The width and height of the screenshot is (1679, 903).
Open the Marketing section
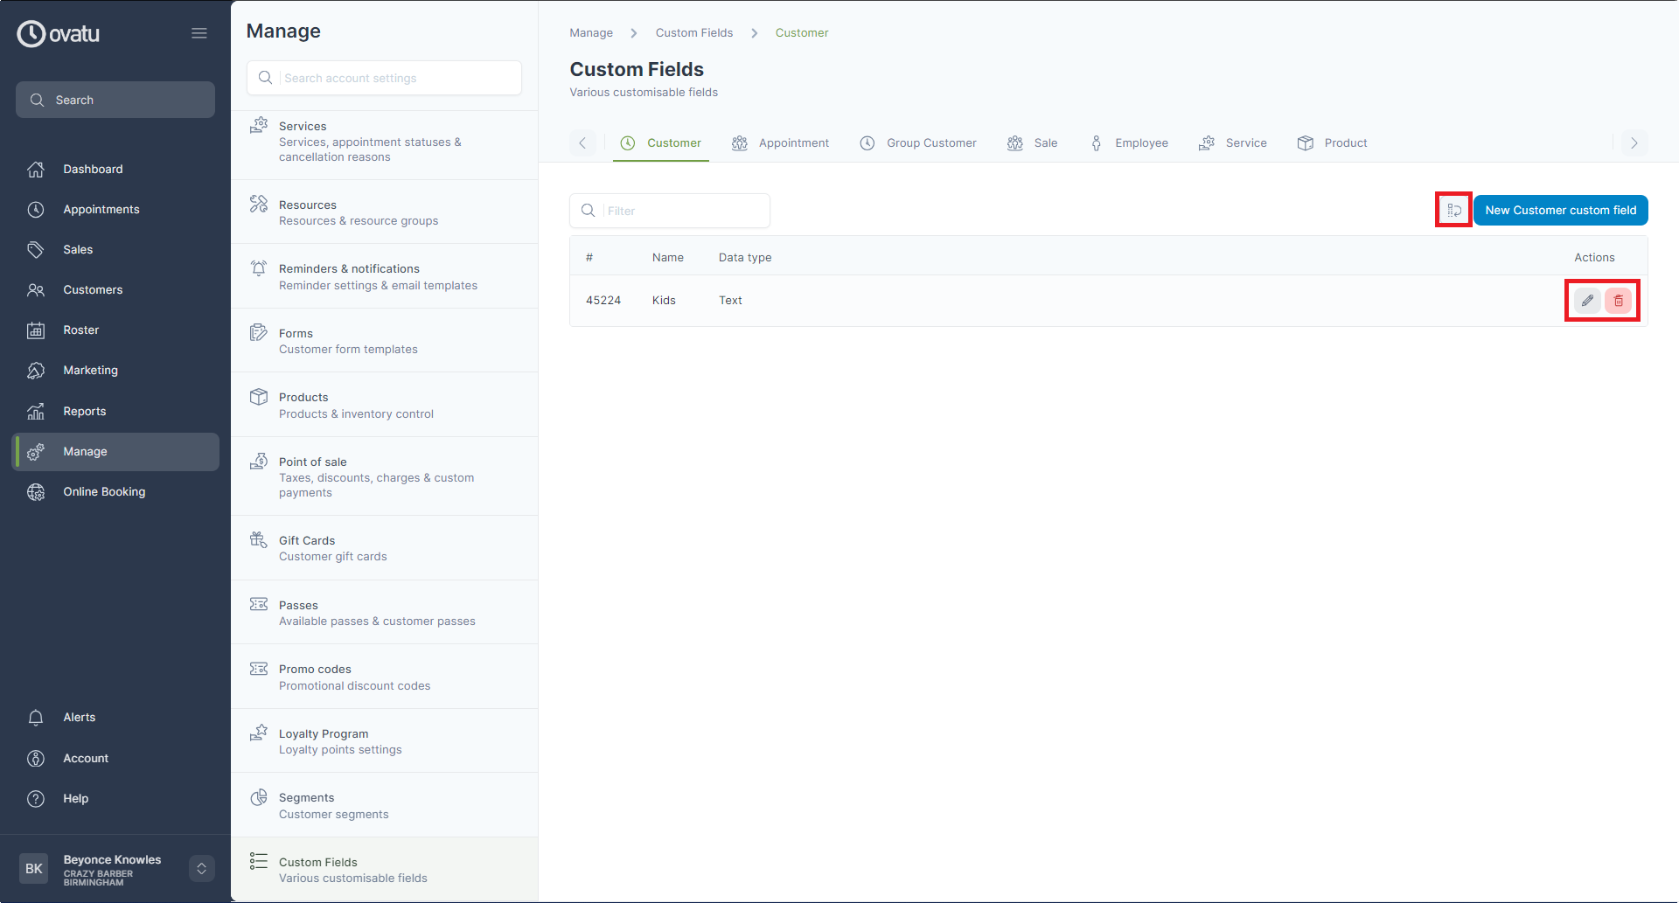point(115,370)
